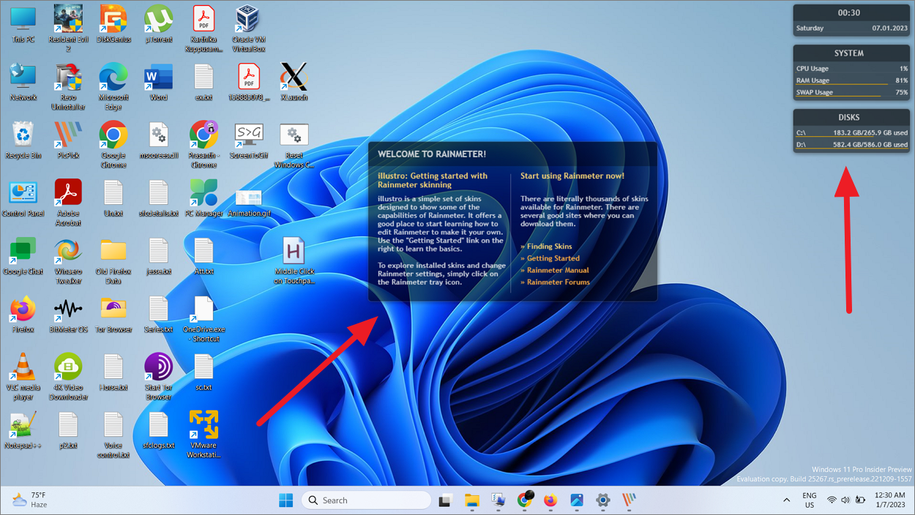The height and width of the screenshot is (515, 915).
Task: Select the BitMeter OS shortcut
Action: pyautogui.click(x=68, y=315)
